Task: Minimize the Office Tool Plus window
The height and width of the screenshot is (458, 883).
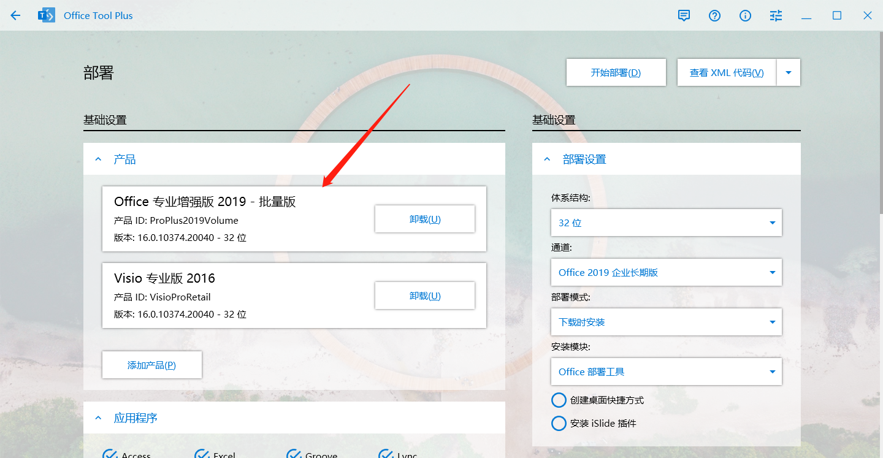Action: pyautogui.click(x=806, y=16)
